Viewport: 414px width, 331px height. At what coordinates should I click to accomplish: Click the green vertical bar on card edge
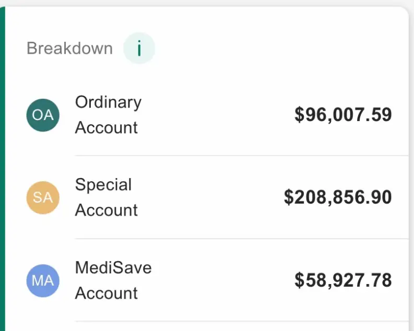click(2, 167)
